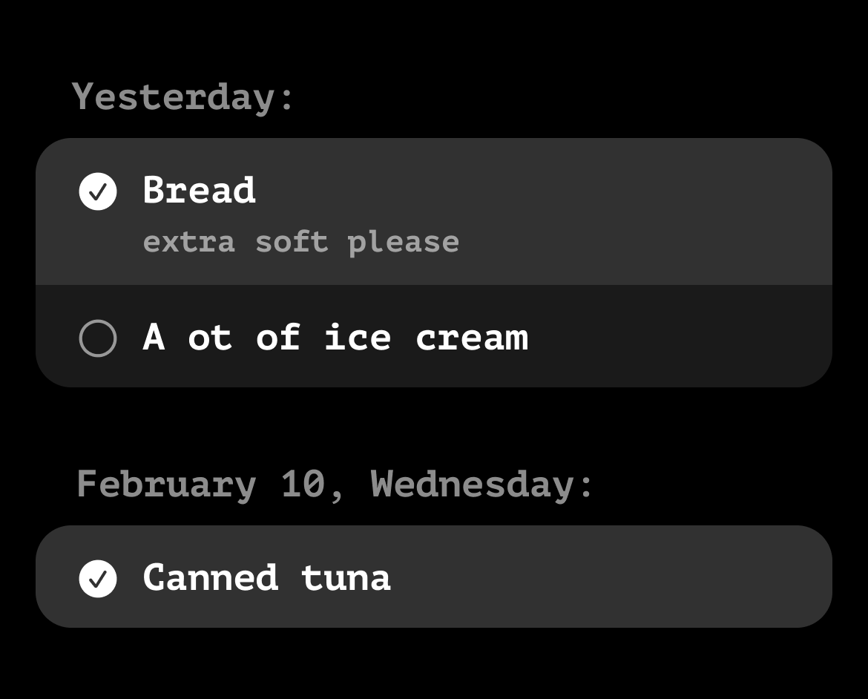This screenshot has height=699, width=868.
Task: Click the word 'cream' in unchecked item
Action: pyautogui.click(x=472, y=338)
